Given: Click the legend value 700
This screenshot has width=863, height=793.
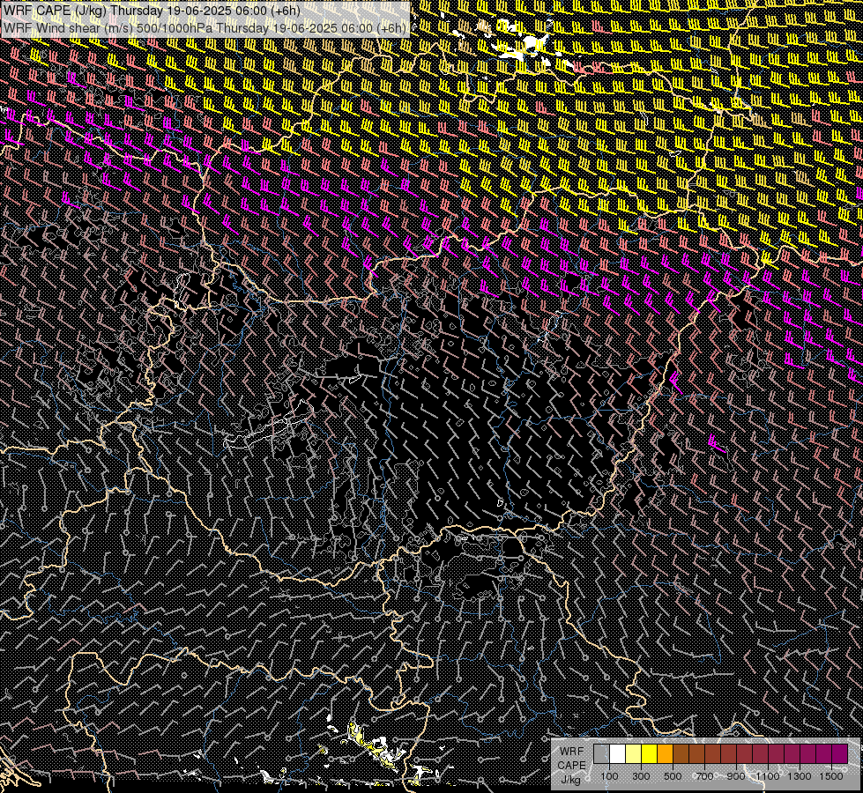Looking at the screenshot, I should click(x=704, y=776).
